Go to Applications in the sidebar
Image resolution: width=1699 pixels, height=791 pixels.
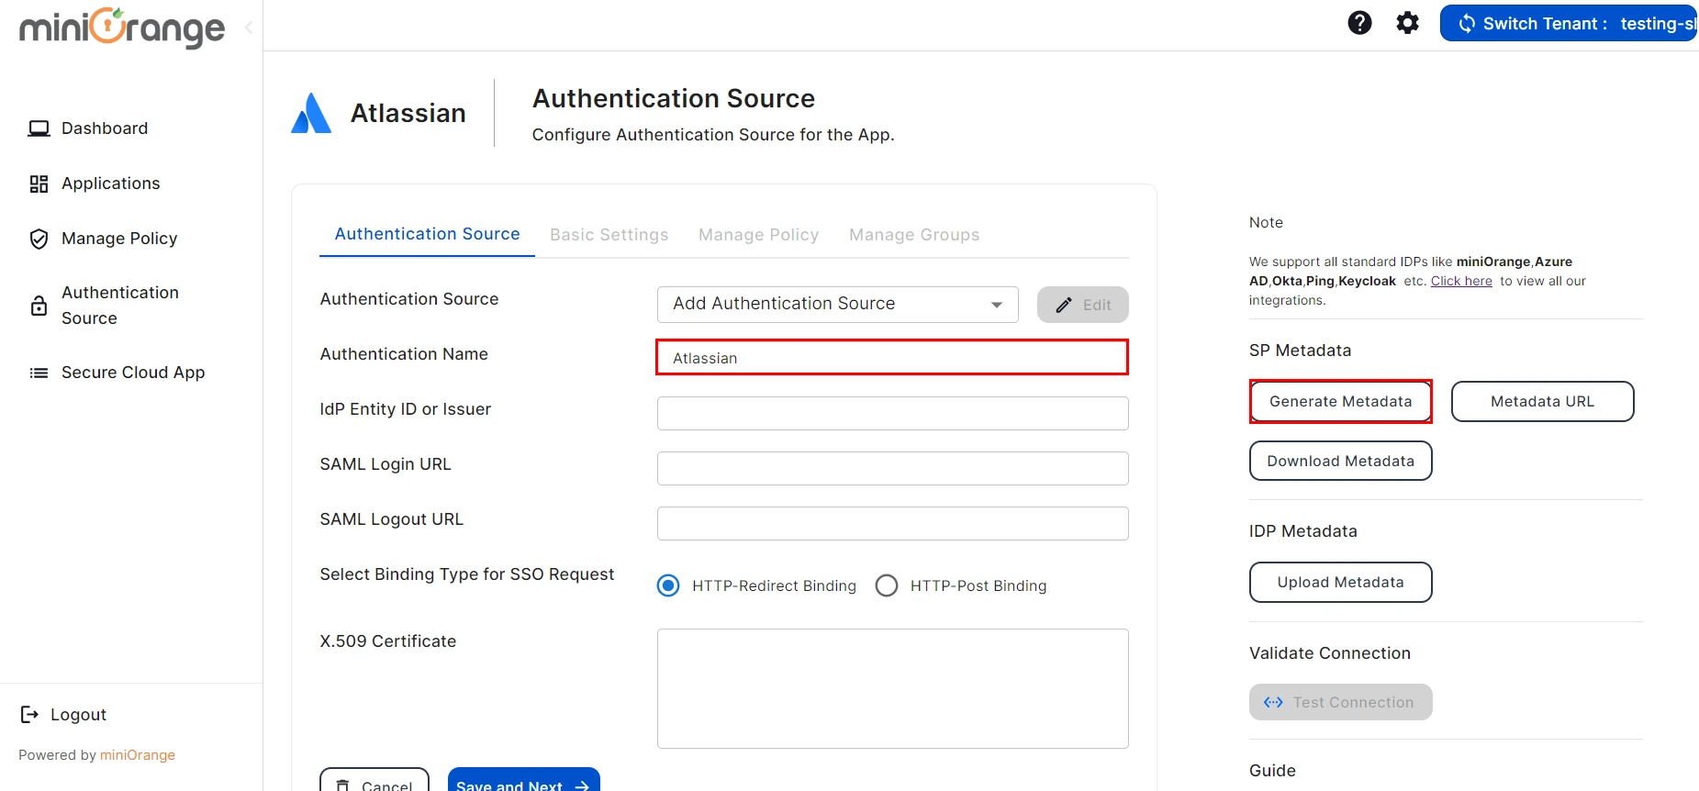111,184
